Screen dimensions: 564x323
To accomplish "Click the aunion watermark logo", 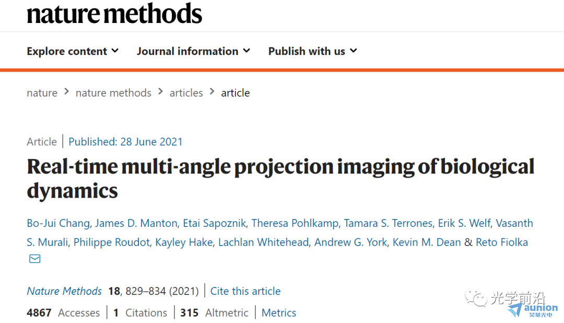I will (533, 310).
